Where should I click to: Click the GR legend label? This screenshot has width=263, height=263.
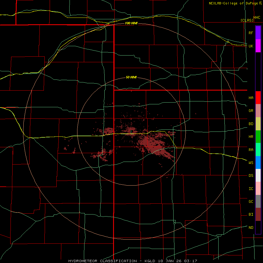point(251,111)
